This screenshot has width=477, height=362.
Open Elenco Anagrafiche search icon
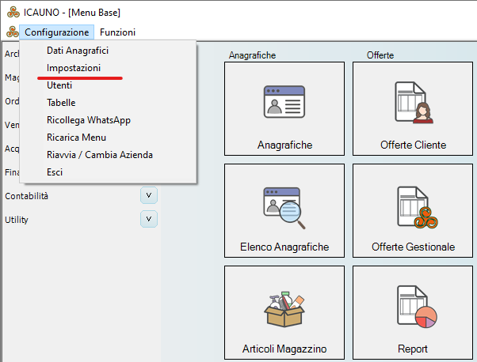(284, 205)
